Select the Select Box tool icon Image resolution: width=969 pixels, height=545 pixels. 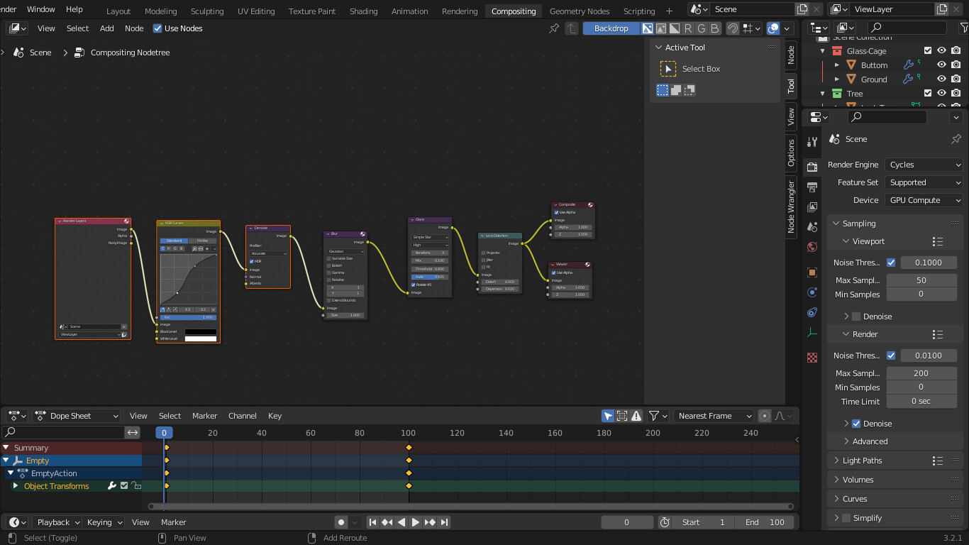pos(668,69)
